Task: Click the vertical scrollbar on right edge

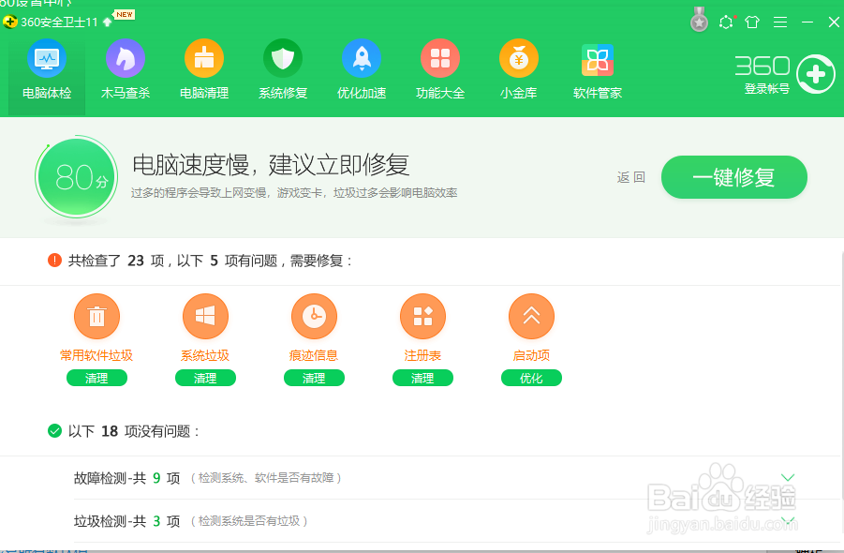Action: (x=841, y=377)
